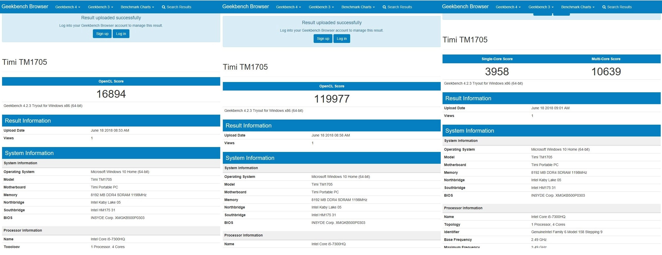Click 1 Processor, 4 Cores on Single-Core page
The width and height of the screenshot is (662, 255).
point(548,224)
